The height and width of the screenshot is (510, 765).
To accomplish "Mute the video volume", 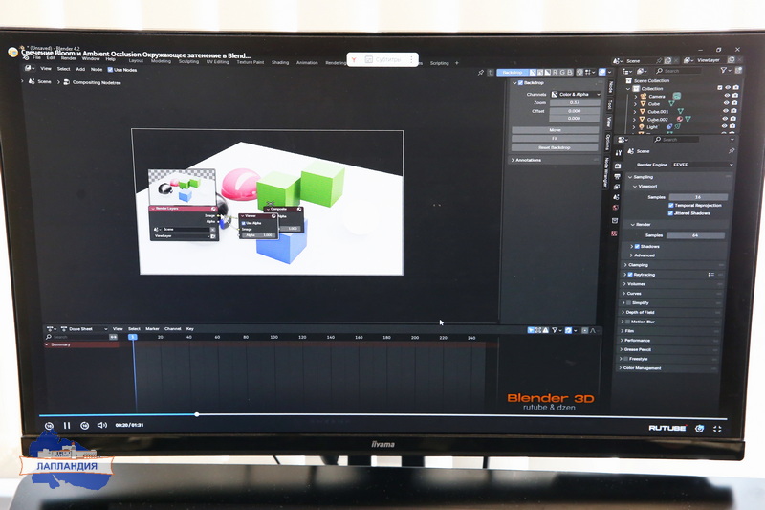I will (x=102, y=425).
